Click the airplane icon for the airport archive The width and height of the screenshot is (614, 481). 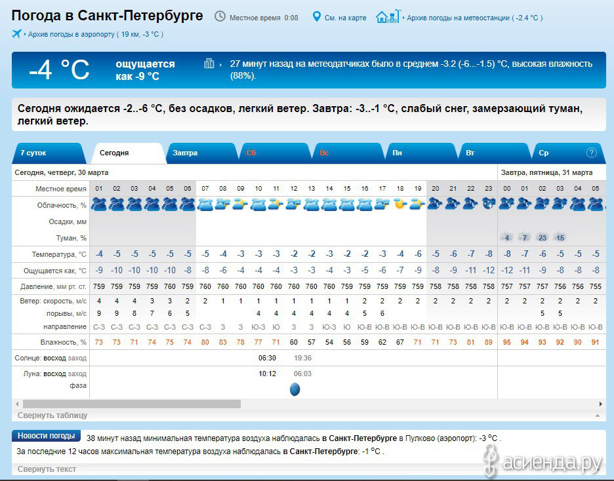pyautogui.click(x=17, y=34)
